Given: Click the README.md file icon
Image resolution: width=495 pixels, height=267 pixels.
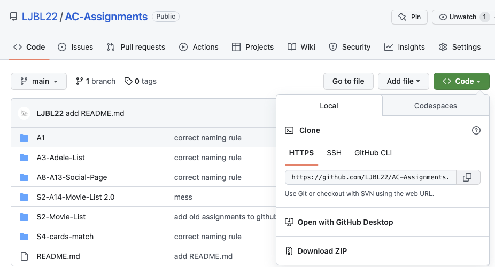Looking at the screenshot, I should pos(24,256).
